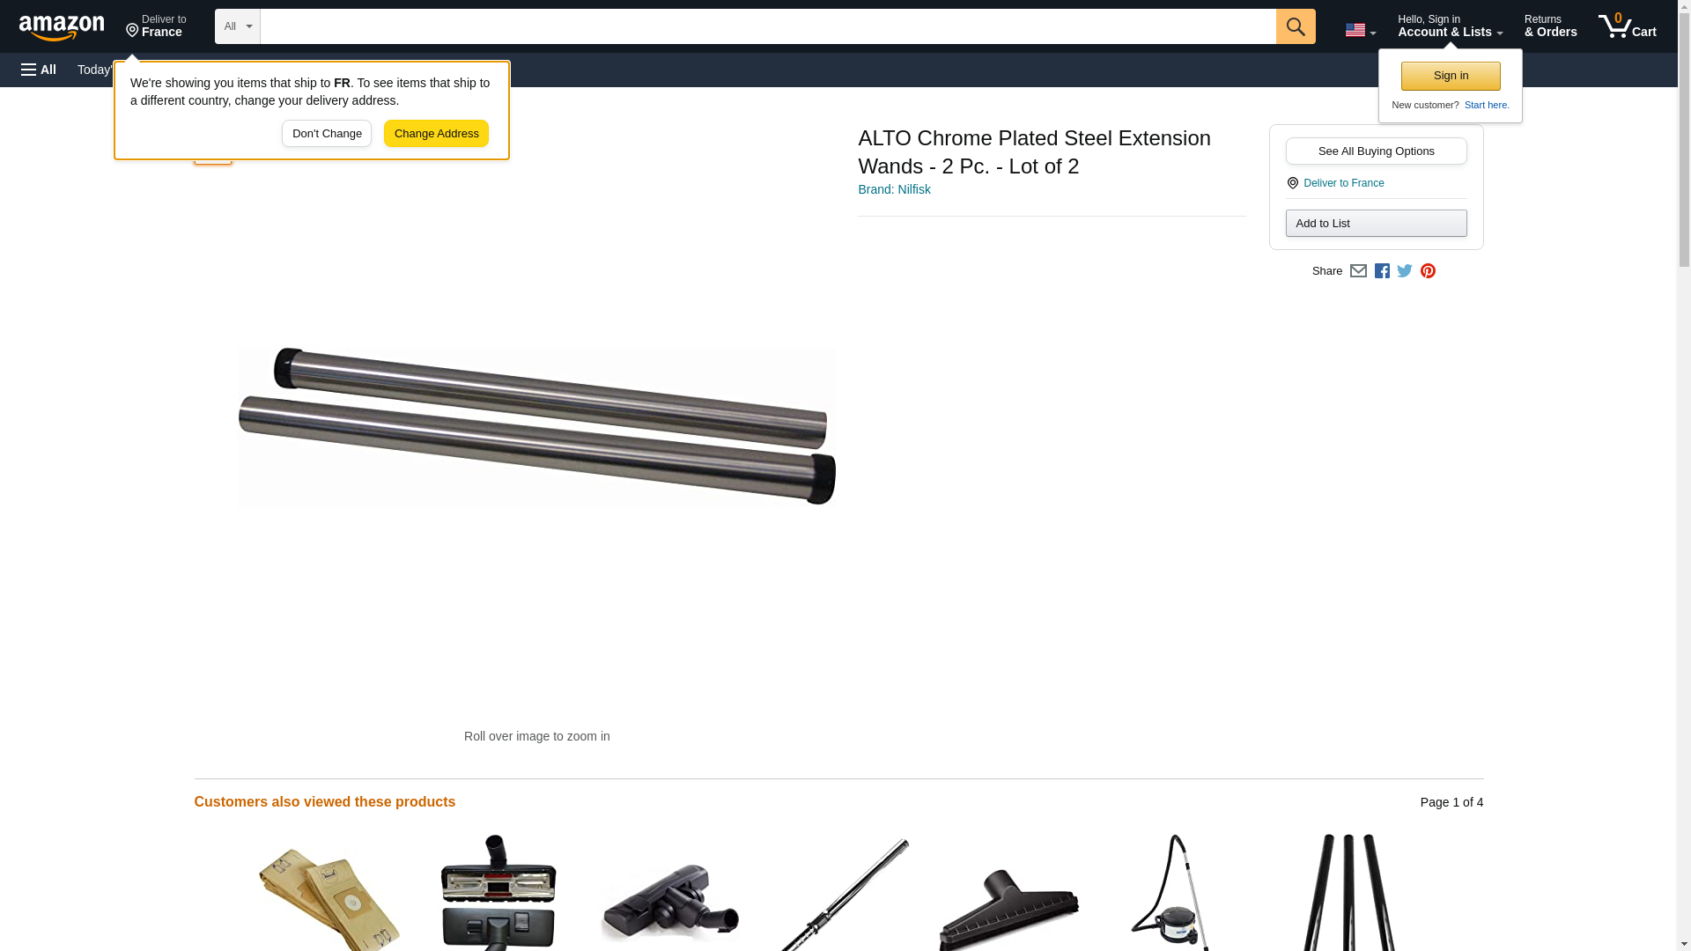Share product on Facebook

(x=1382, y=271)
